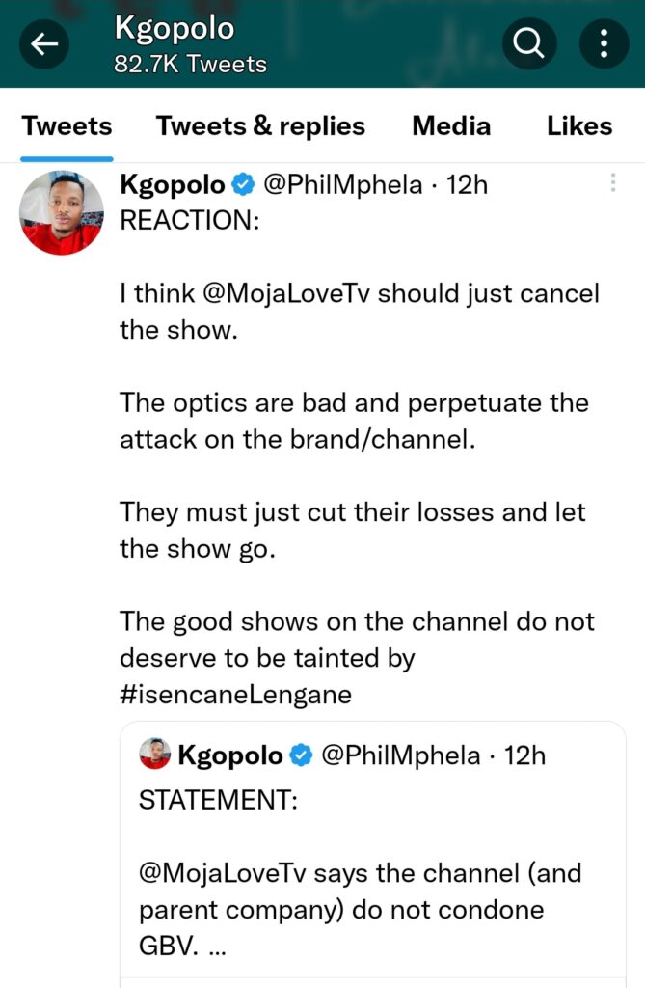Tap the @PhilMphela handle on main tweet
This screenshot has height=988, width=645.
(342, 185)
